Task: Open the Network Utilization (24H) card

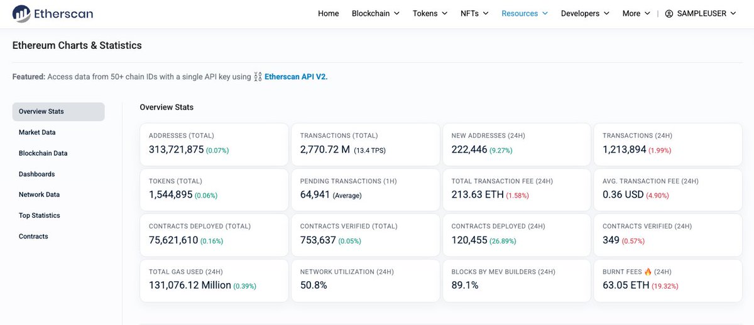Action: click(366, 280)
